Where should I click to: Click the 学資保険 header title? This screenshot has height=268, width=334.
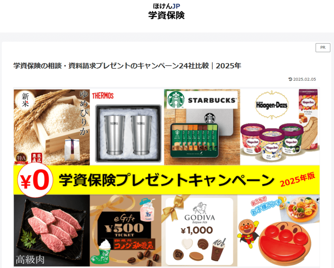166,15
